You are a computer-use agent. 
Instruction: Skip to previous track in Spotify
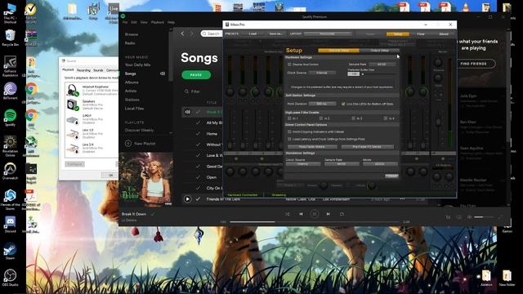(x=301, y=214)
